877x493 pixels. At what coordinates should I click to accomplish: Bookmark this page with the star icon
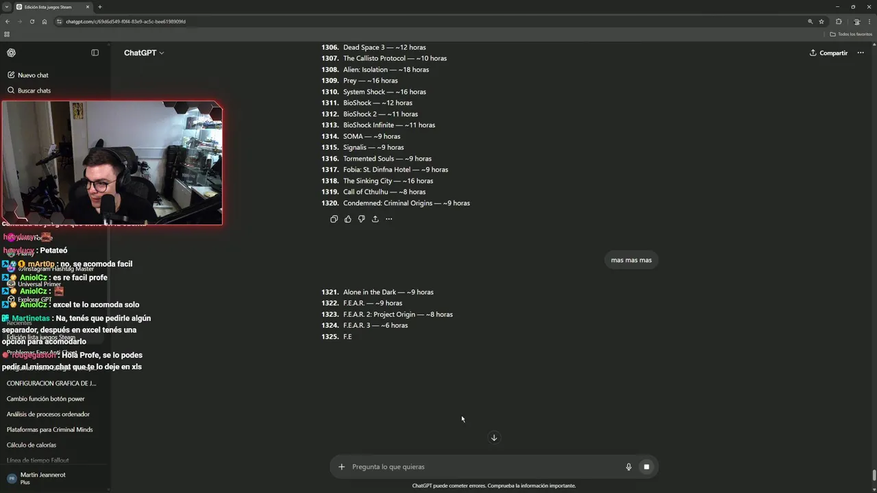coord(822,21)
